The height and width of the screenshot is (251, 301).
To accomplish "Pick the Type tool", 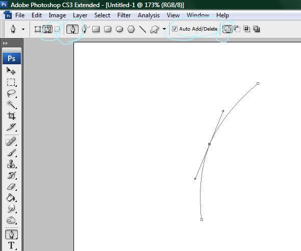I will tap(11, 245).
